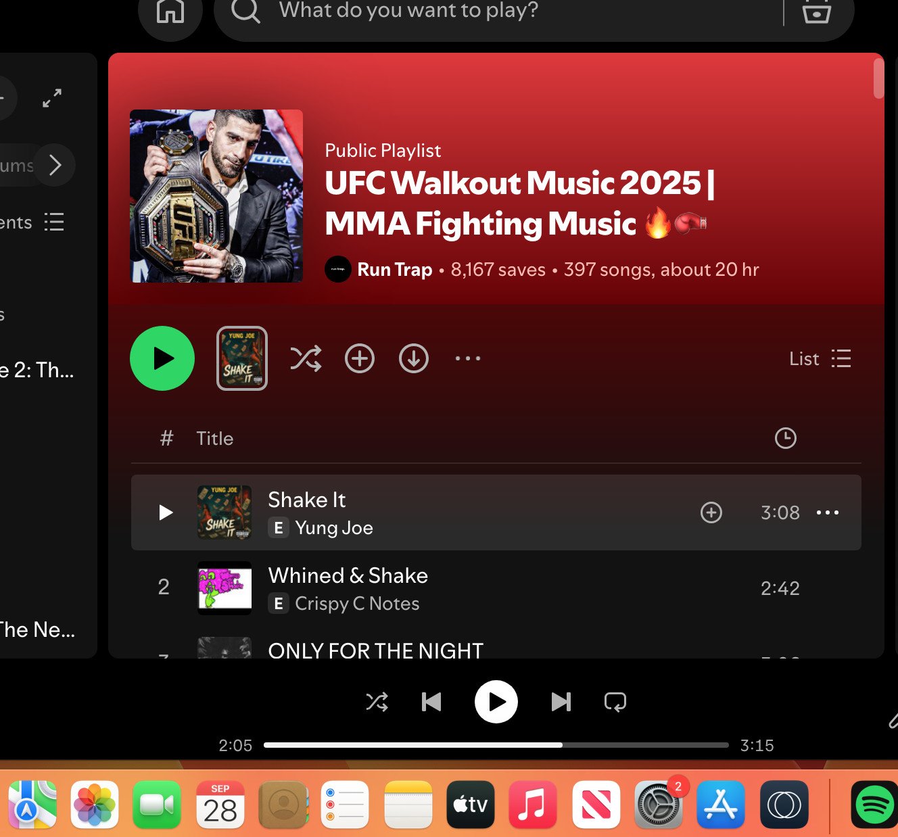Toggle shuffle in the player bar
Image resolution: width=898 pixels, height=837 pixels.
click(x=377, y=702)
